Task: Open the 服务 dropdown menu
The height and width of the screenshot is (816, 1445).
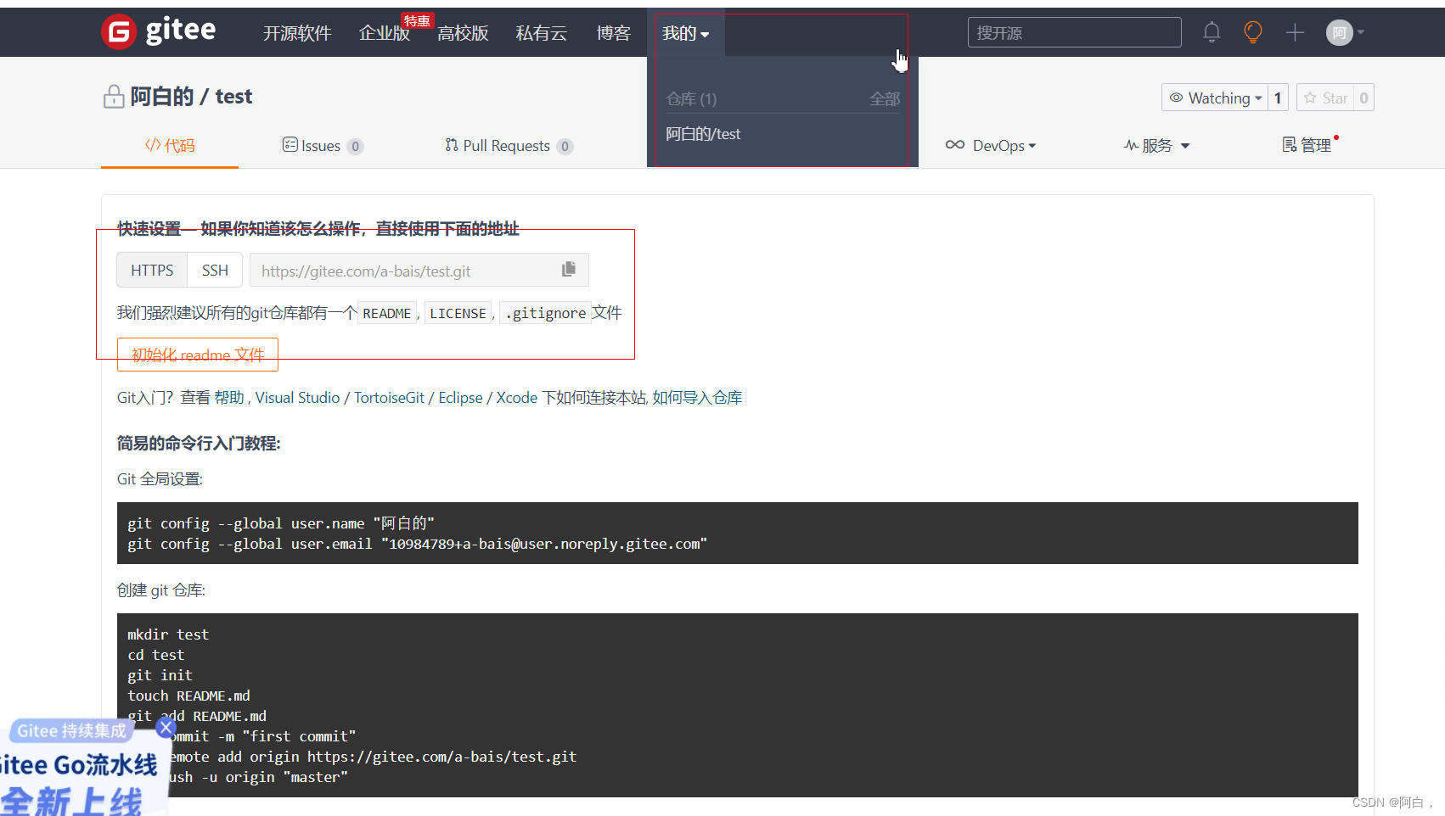Action: click(x=1156, y=145)
